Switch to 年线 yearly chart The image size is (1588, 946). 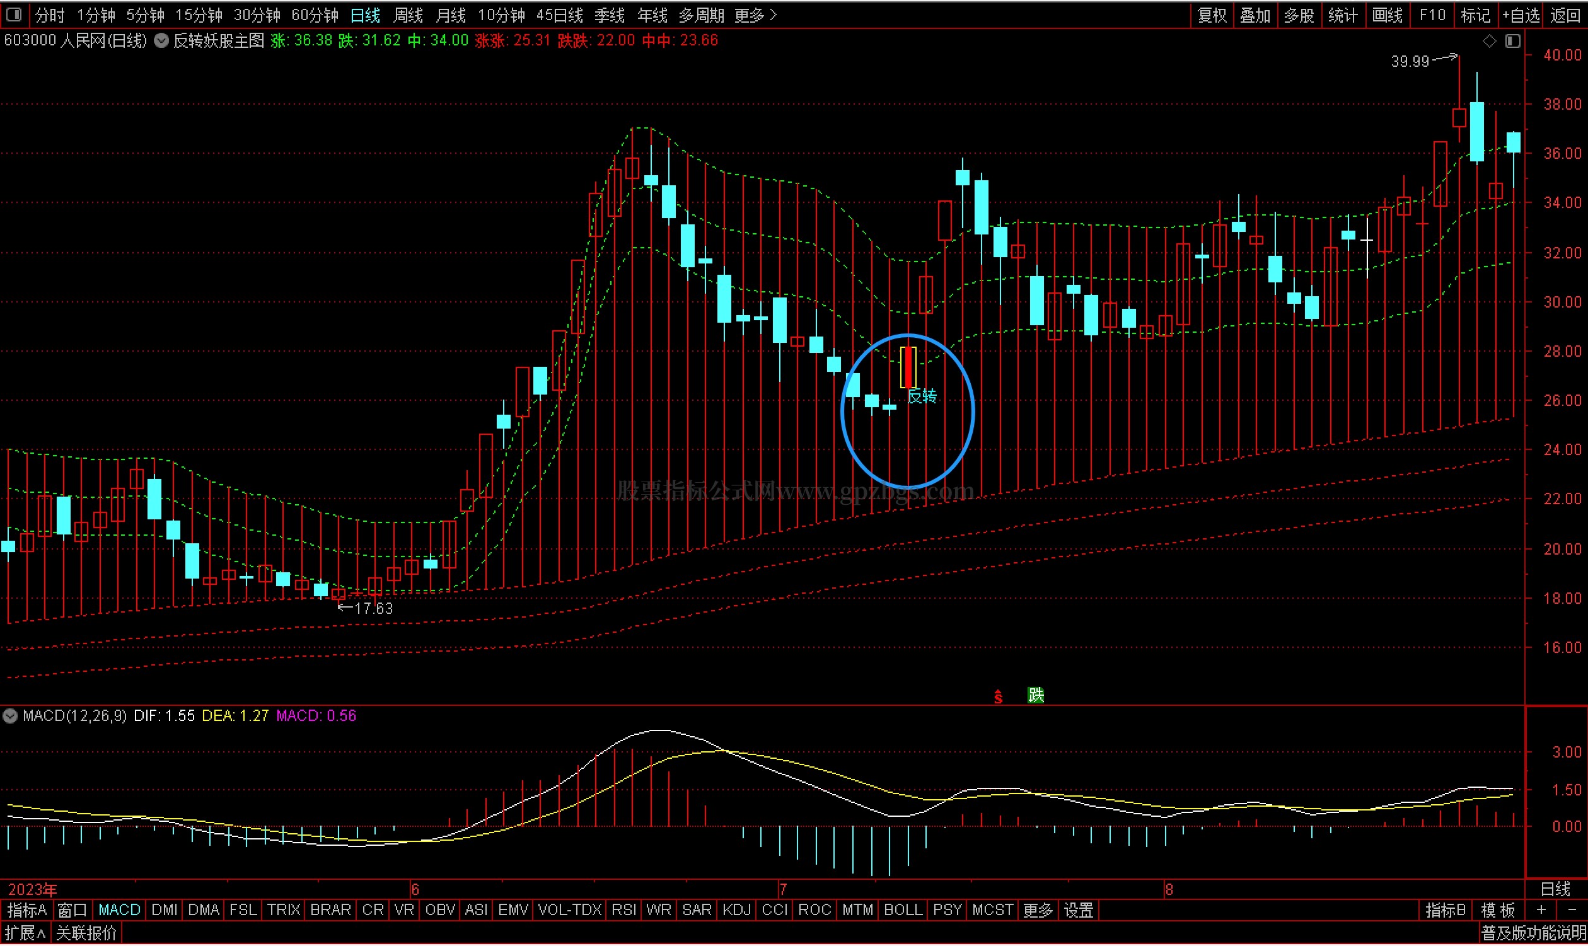[x=652, y=14]
